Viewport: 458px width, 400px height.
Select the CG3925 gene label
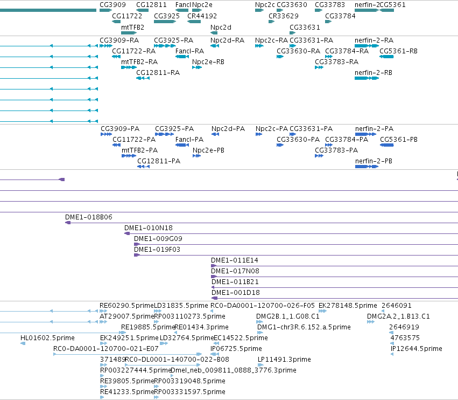coord(167,16)
